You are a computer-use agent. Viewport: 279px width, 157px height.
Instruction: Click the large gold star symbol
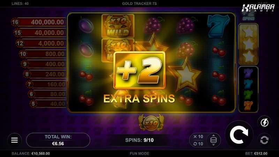(x=185, y=75)
